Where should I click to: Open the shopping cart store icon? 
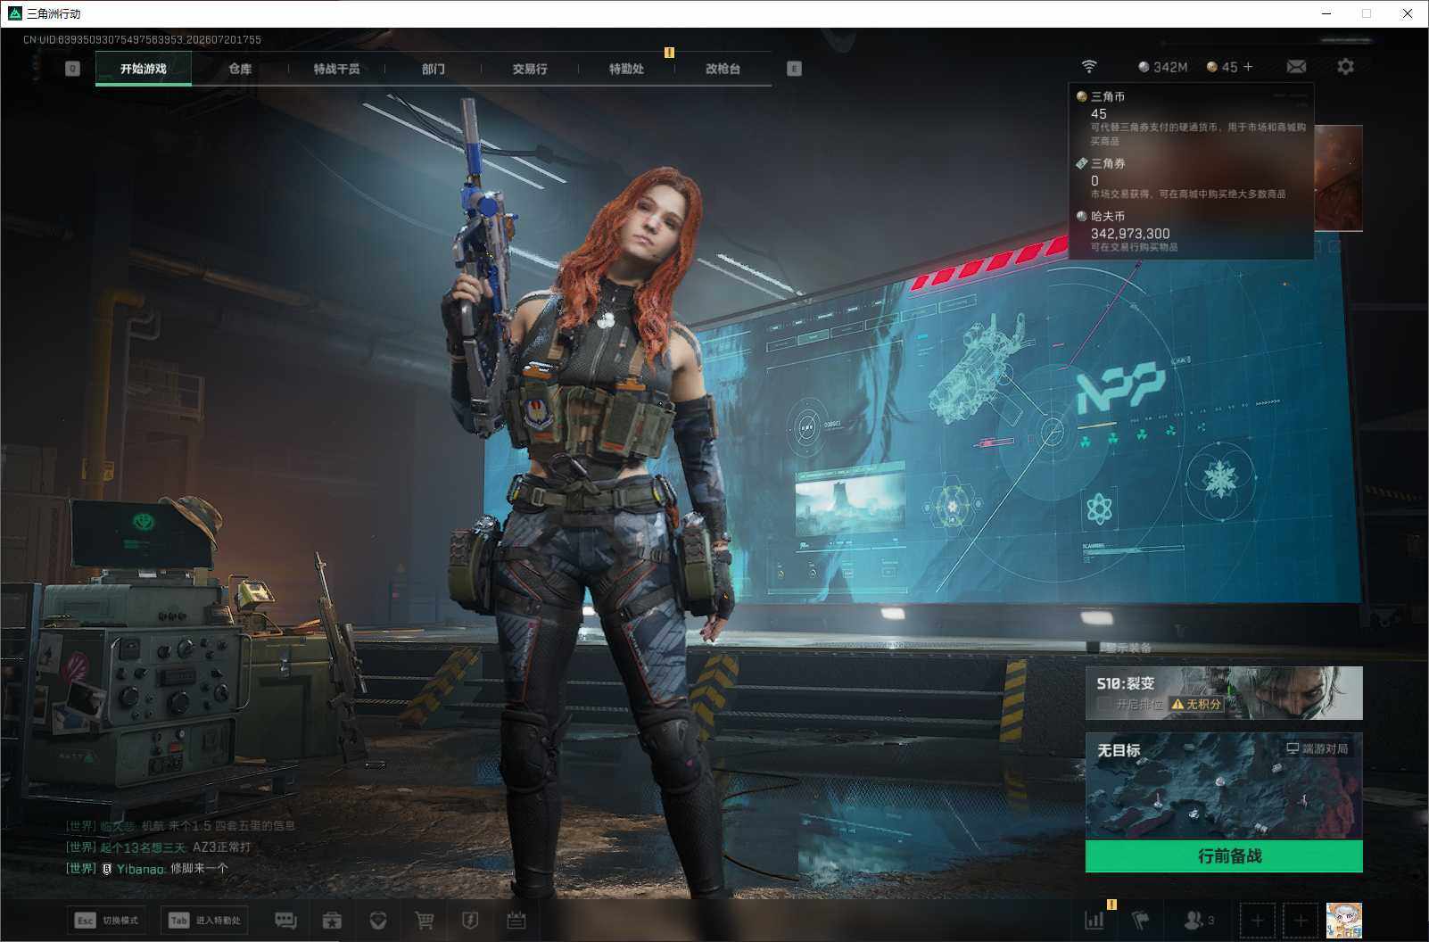pyautogui.click(x=425, y=920)
